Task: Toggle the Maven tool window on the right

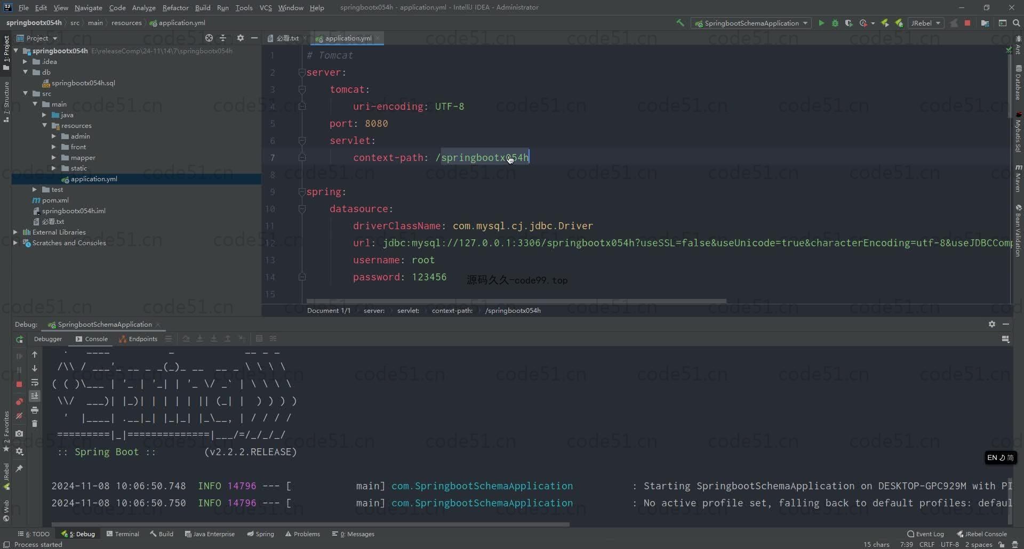Action: click(x=1018, y=179)
